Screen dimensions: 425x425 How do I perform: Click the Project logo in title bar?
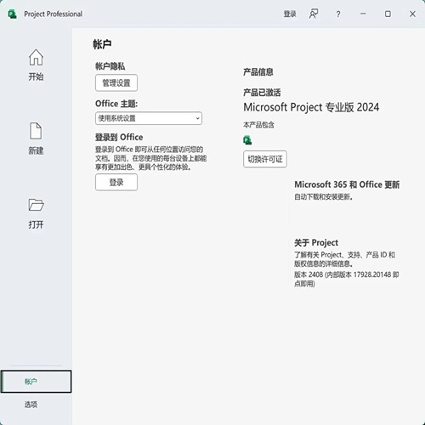(x=12, y=14)
